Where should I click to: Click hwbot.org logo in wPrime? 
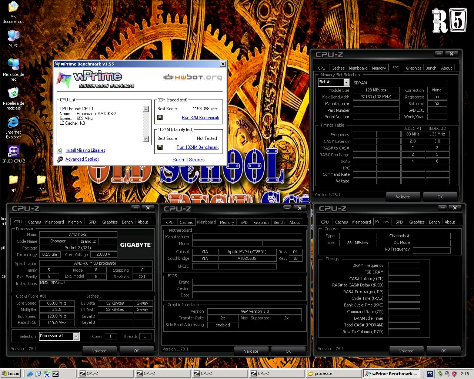pos(193,77)
